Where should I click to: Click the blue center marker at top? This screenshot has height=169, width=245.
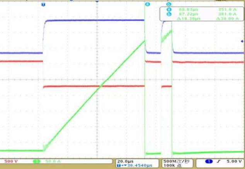click(x=97, y=2)
